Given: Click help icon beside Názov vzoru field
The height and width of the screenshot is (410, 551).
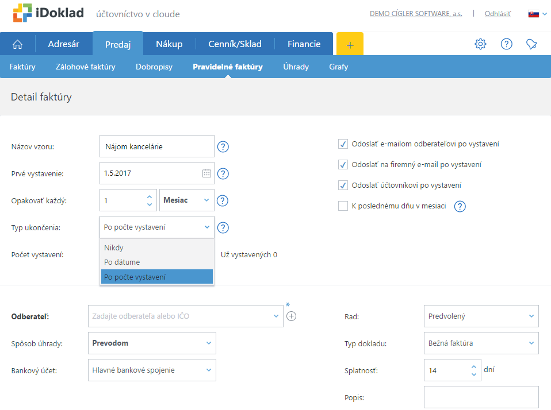Looking at the screenshot, I should [223, 146].
